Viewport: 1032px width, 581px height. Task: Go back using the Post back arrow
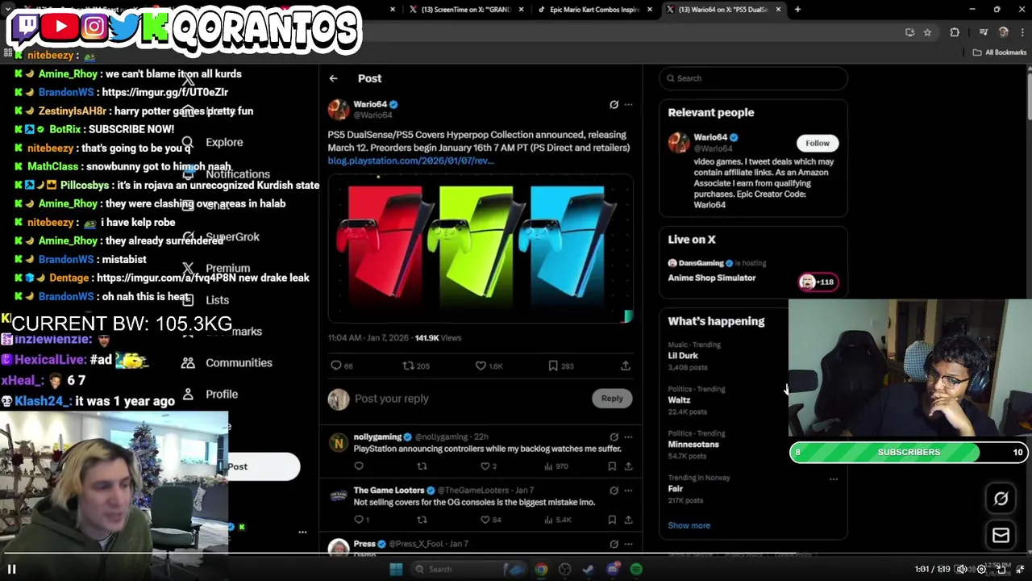333,78
